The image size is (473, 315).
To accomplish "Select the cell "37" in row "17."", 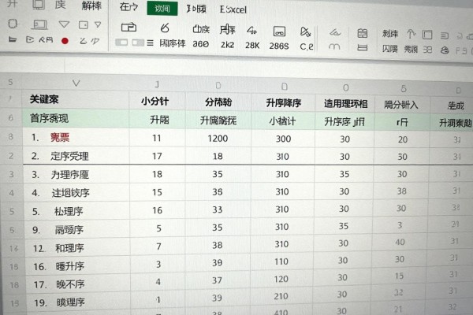I will click(217, 280).
